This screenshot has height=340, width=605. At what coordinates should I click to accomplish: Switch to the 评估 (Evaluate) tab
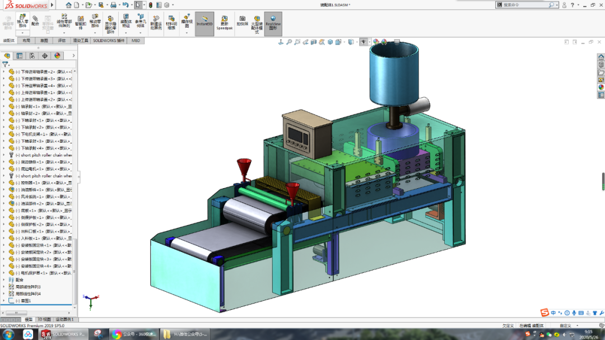click(x=62, y=40)
